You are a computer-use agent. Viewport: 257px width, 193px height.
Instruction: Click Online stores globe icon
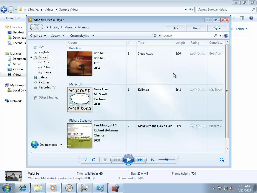point(35,144)
